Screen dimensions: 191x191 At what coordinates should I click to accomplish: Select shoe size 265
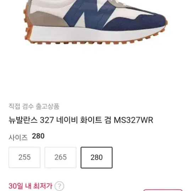[x=61, y=157]
